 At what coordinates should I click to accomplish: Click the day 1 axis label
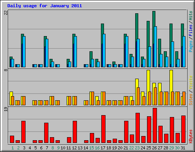(x=13, y=148)
